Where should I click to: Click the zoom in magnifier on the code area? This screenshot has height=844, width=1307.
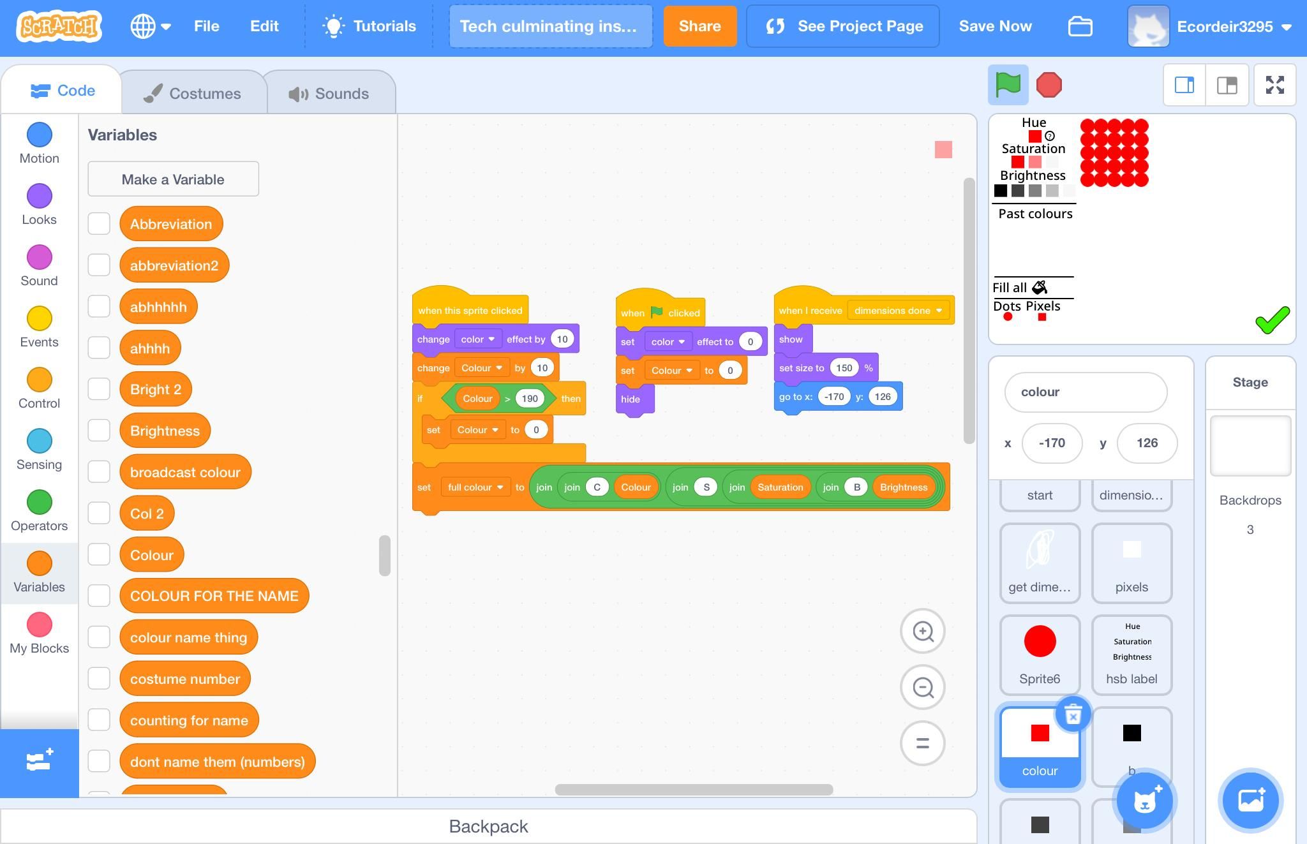tap(922, 631)
